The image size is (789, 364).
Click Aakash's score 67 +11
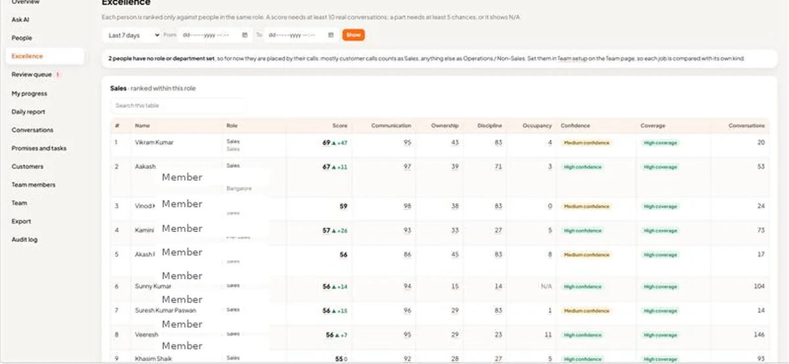click(335, 167)
